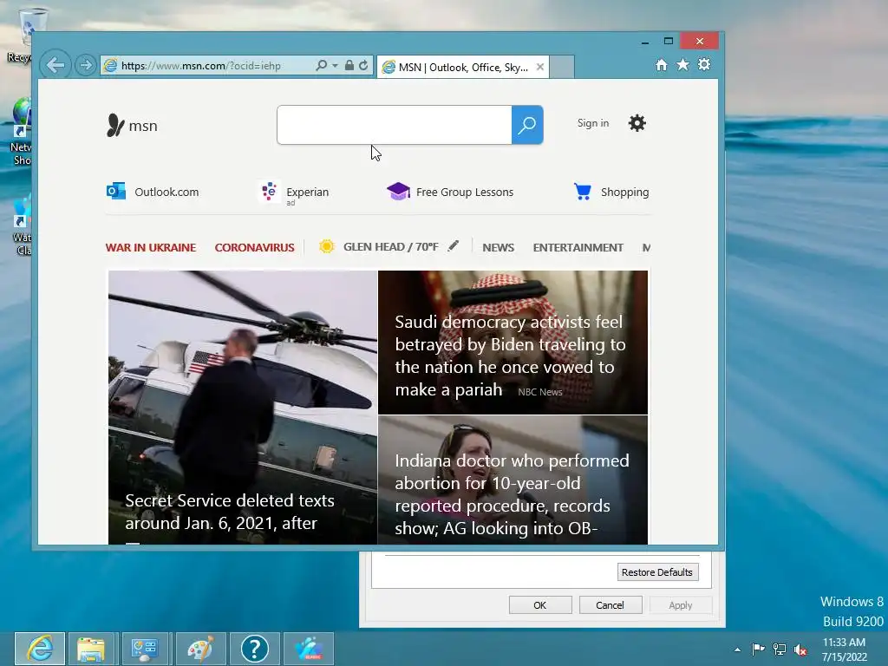Open the Control Panel taskbar icon
888x666 pixels.
pyautogui.click(x=145, y=649)
